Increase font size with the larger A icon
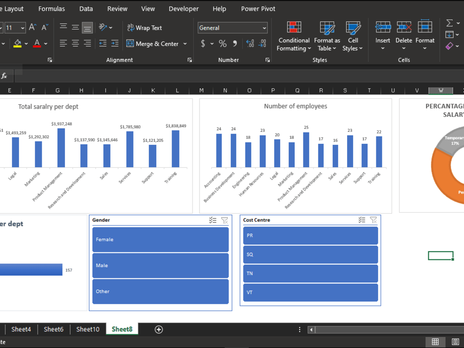This screenshot has height=348, width=464. [x=32, y=27]
